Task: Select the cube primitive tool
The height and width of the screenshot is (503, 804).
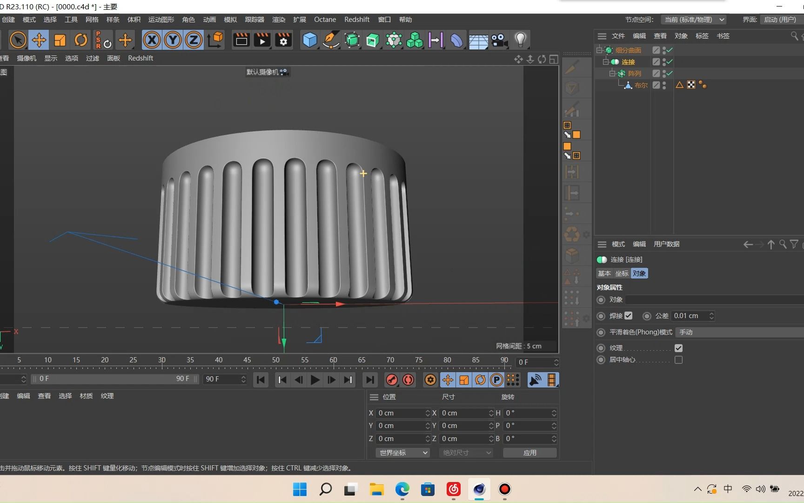Action: point(309,40)
